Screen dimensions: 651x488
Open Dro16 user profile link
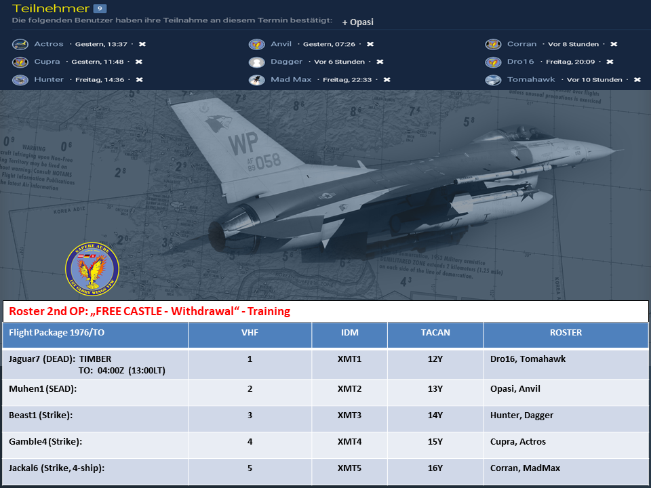(x=521, y=62)
